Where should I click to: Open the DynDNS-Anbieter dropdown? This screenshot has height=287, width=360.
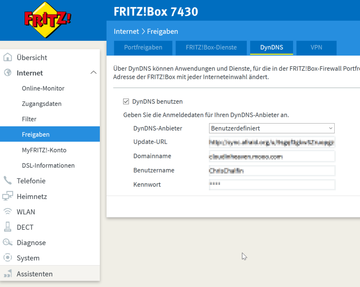tap(271, 128)
